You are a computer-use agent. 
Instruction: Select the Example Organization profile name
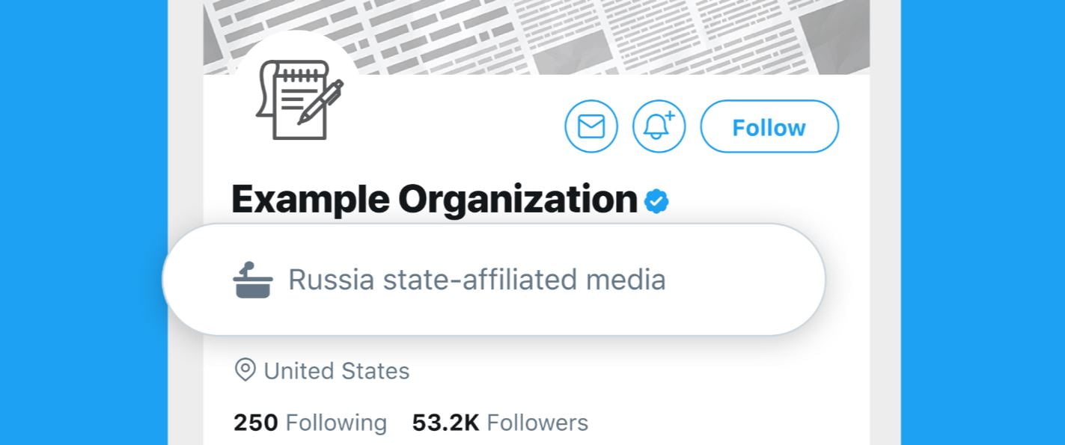pyautogui.click(x=434, y=200)
